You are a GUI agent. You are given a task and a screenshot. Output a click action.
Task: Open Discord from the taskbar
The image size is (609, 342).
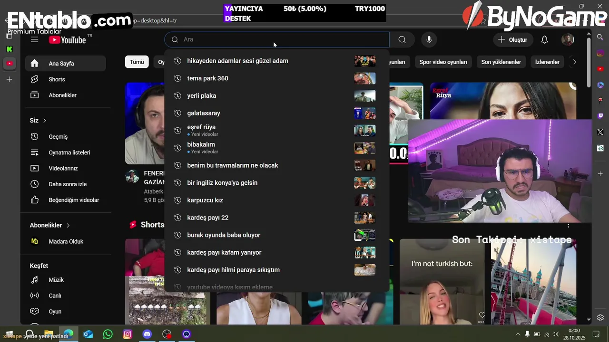click(x=147, y=334)
